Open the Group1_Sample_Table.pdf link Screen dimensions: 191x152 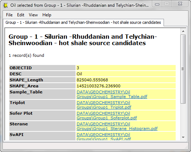[x=112, y=94]
